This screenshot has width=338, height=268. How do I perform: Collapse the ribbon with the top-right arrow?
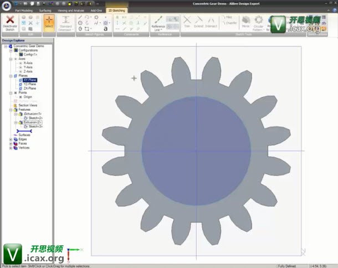[x=328, y=10]
